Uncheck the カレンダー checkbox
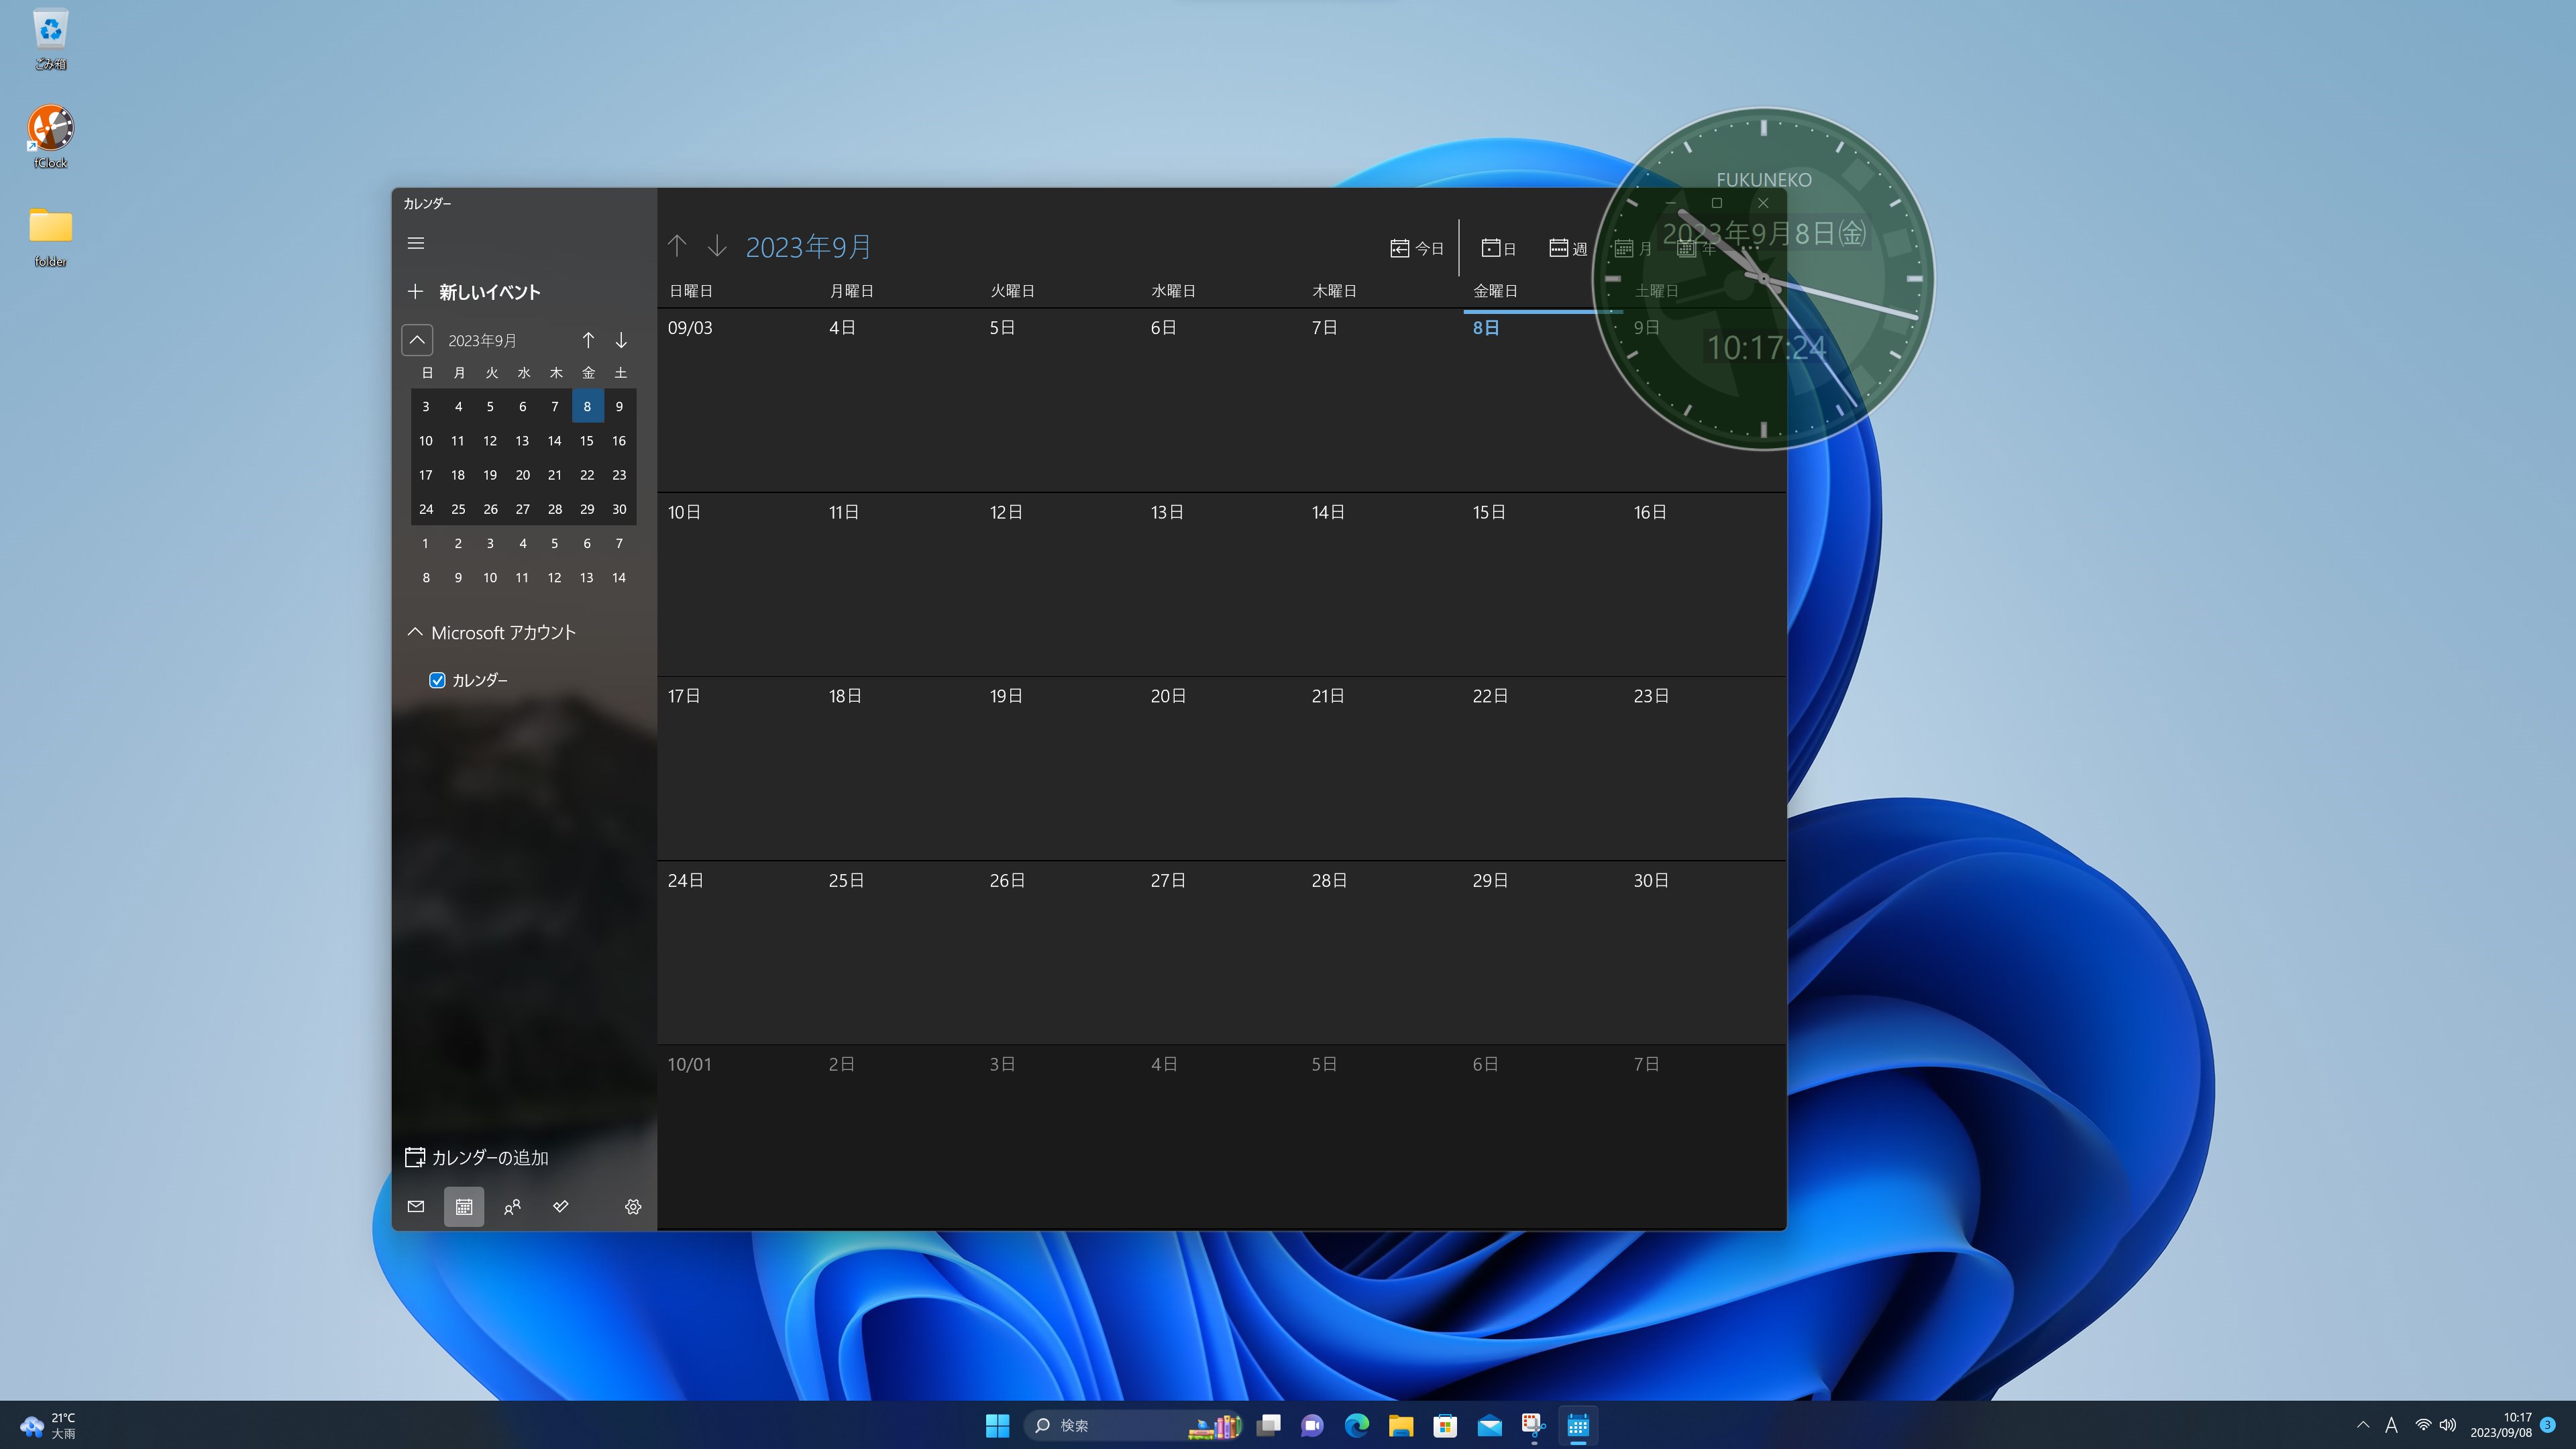The image size is (2576, 1449). click(437, 680)
